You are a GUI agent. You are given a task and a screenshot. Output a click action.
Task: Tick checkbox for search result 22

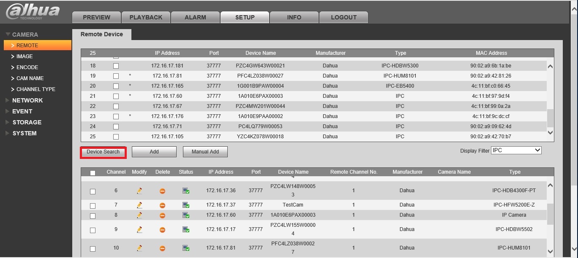(x=116, y=106)
